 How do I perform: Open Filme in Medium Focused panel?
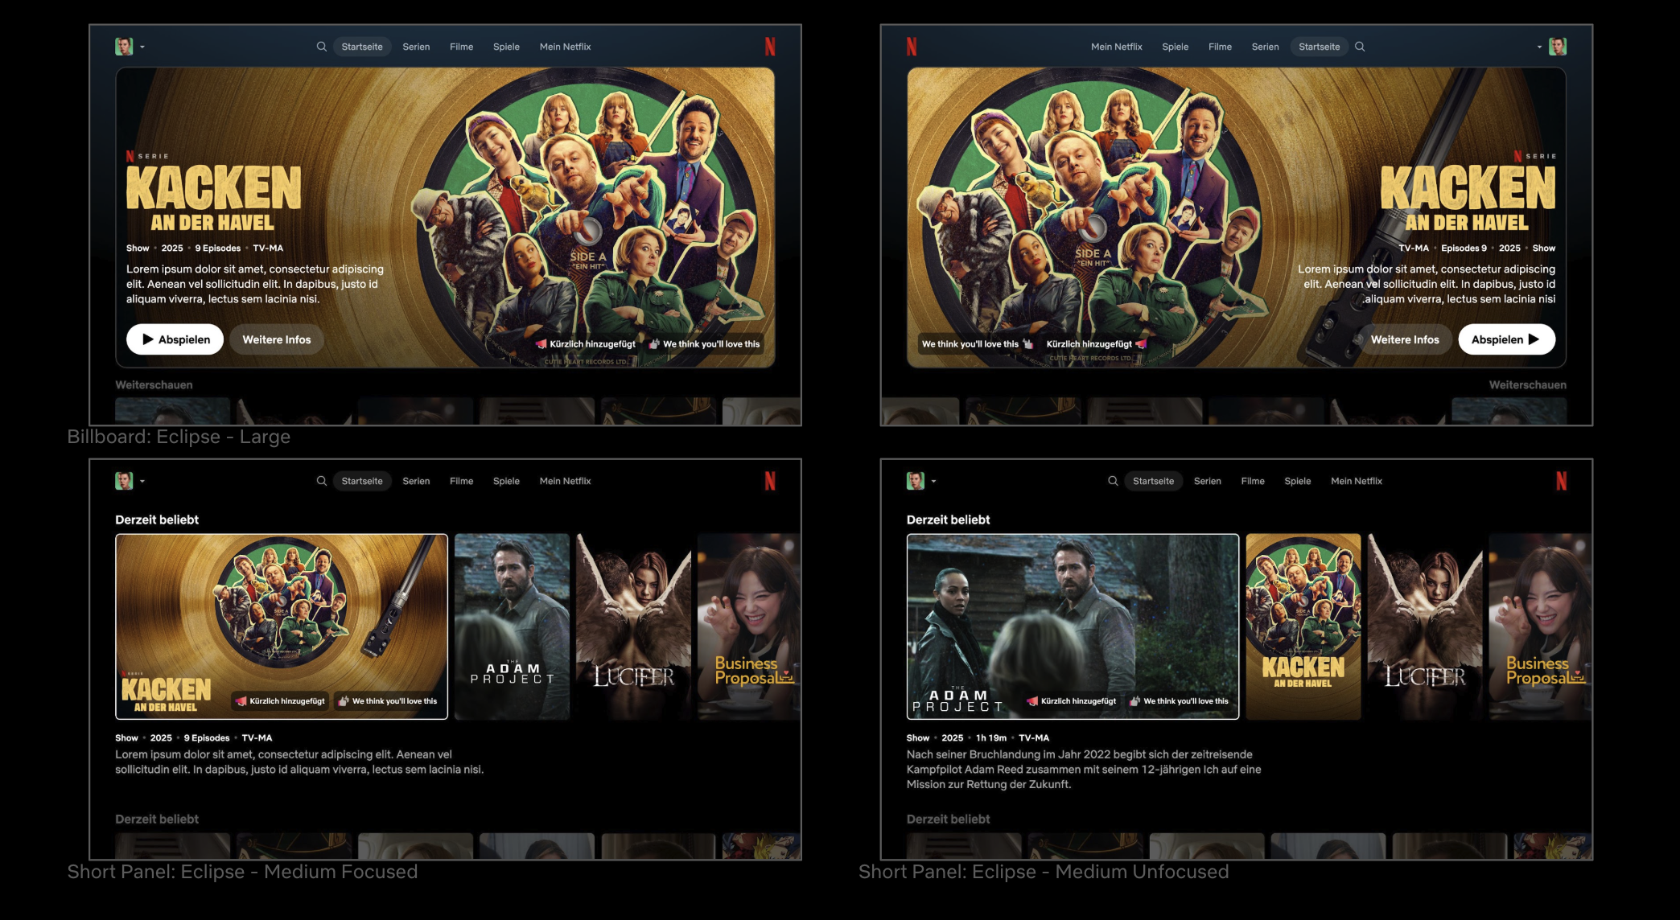[461, 481]
